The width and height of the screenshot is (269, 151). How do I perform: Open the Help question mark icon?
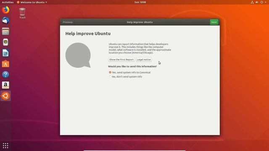5,75
